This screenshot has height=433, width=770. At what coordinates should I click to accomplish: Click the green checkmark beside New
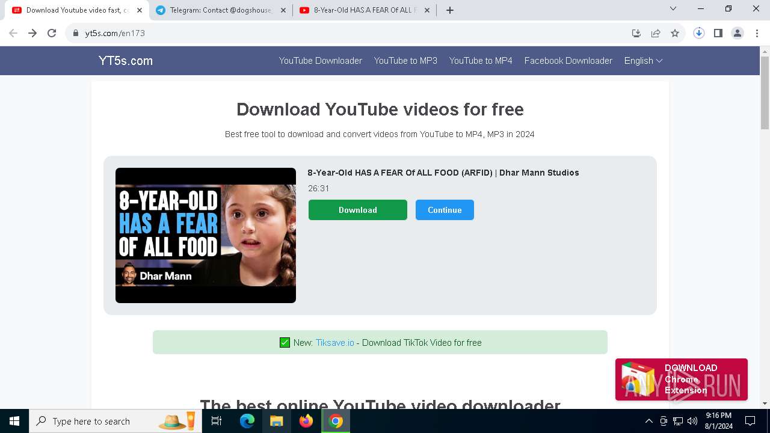pos(285,343)
